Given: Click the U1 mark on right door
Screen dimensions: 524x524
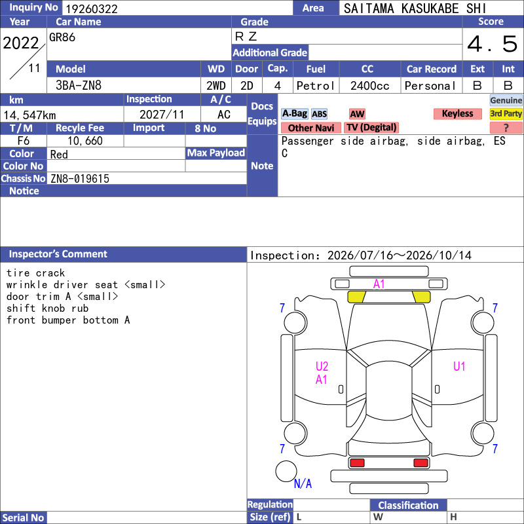Looking at the screenshot, I should (459, 367).
